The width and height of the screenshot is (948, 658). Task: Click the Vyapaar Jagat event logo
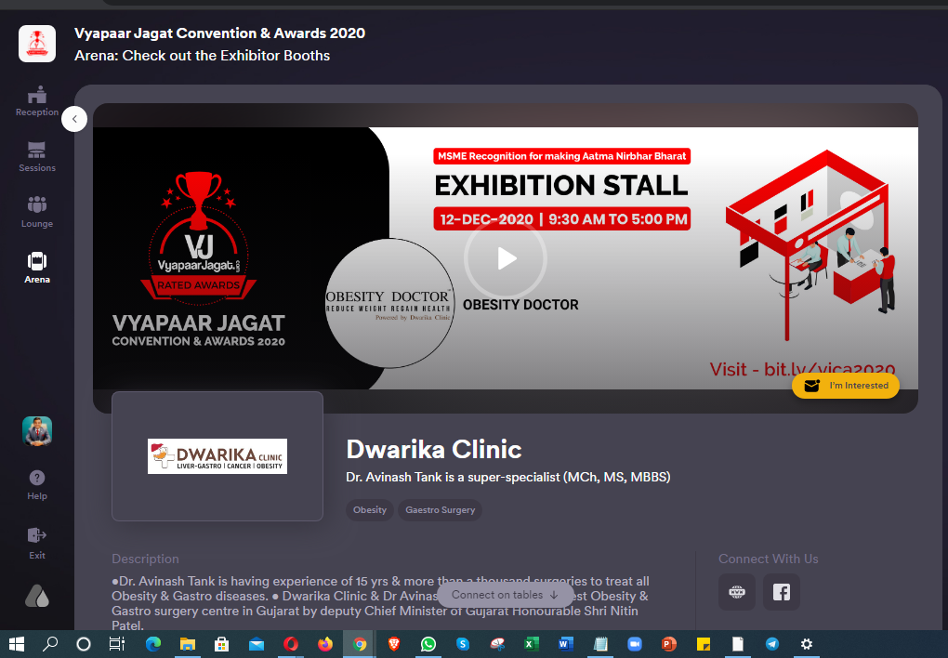pos(37,44)
